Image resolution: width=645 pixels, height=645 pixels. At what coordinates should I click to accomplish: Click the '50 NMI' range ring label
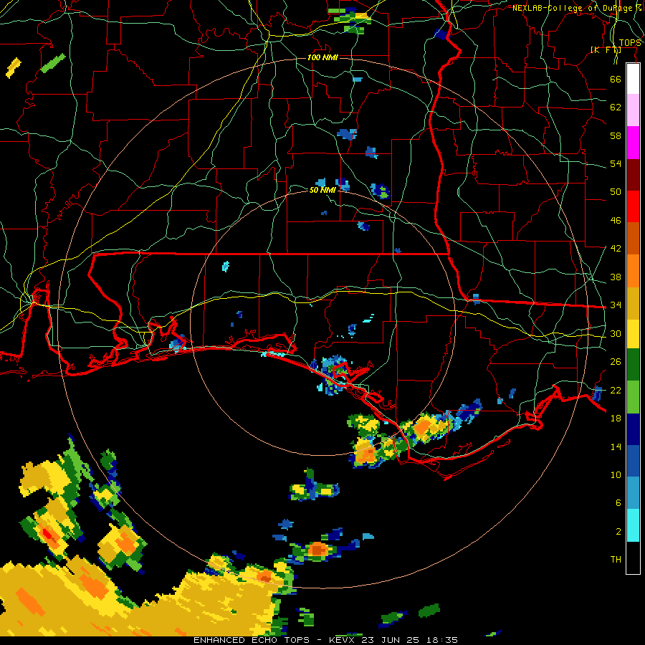322,190
